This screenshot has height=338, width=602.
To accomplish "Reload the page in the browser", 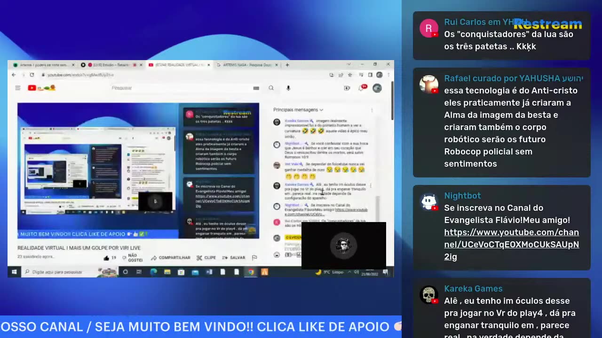I will pos(32,75).
